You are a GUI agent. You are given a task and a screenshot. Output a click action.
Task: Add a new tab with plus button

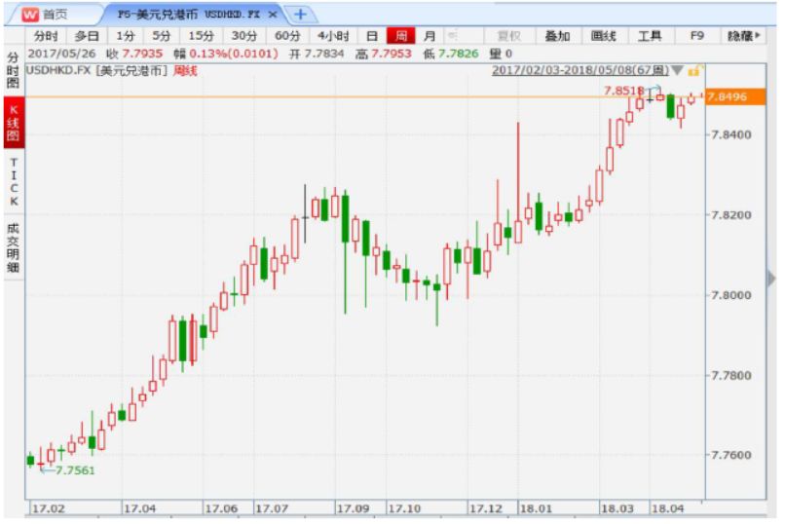click(x=300, y=15)
